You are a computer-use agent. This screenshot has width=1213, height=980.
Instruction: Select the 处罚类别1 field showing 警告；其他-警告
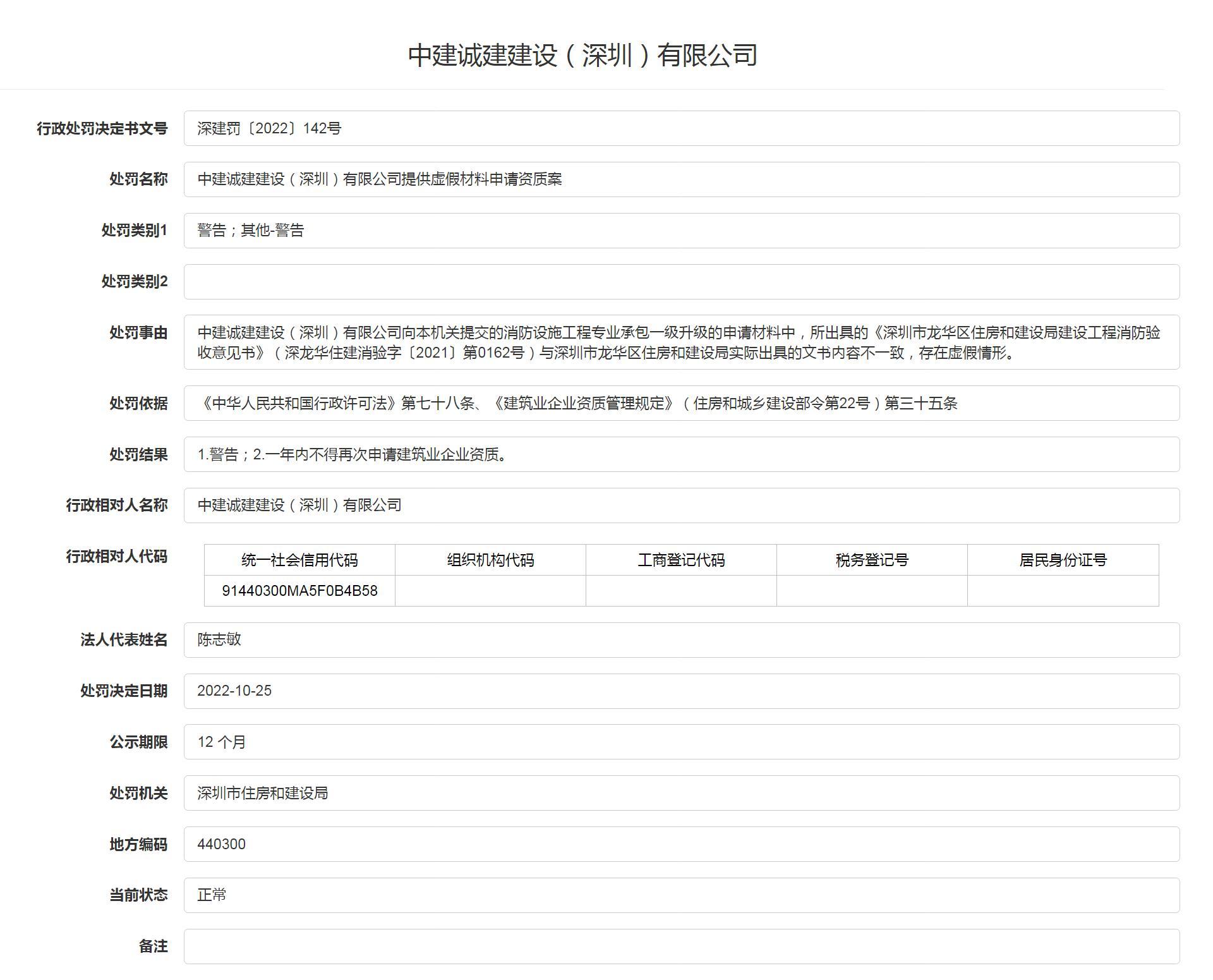point(682,231)
